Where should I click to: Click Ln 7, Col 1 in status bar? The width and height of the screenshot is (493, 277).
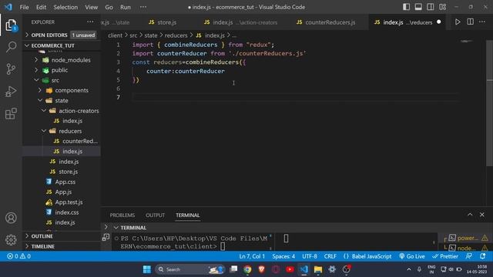coord(252,256)
